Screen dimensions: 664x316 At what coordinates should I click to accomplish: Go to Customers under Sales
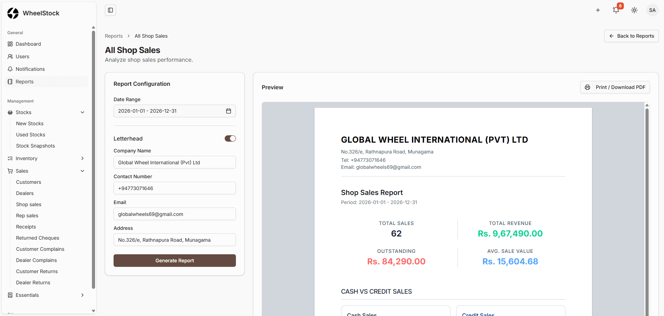click(x=29, y=182)
